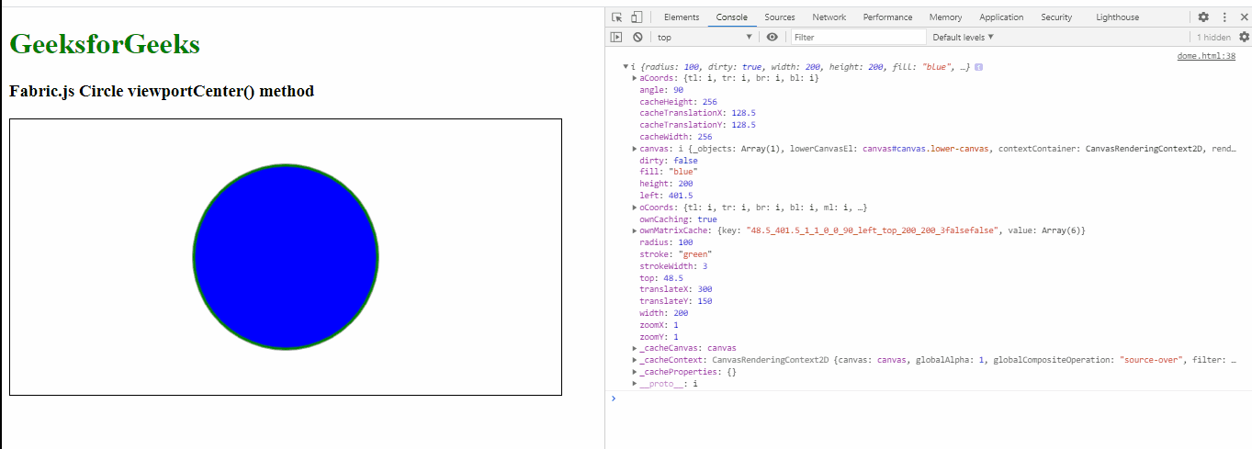This screenshot has height=449, width=1252.
Task: Toggle the device toolbar icon
Action: point(637,17)
